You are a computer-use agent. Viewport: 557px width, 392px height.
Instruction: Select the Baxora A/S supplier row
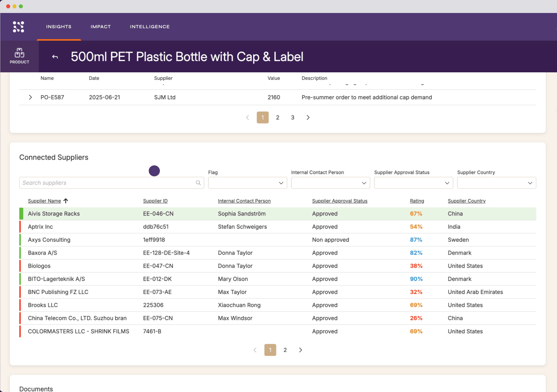(278, 253)
